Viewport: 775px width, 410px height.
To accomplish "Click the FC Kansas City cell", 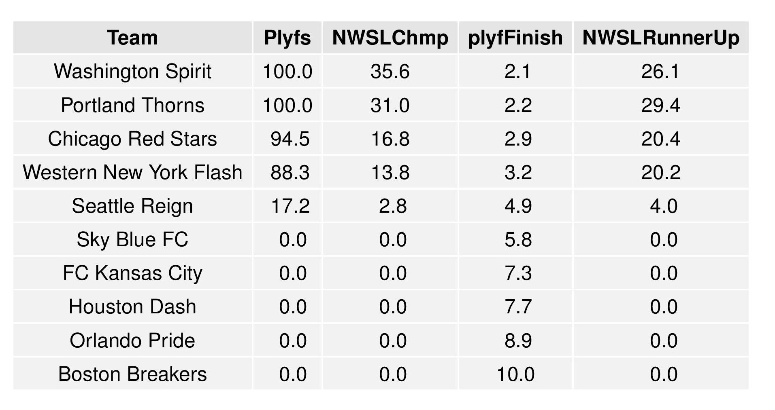I will 132,273.
